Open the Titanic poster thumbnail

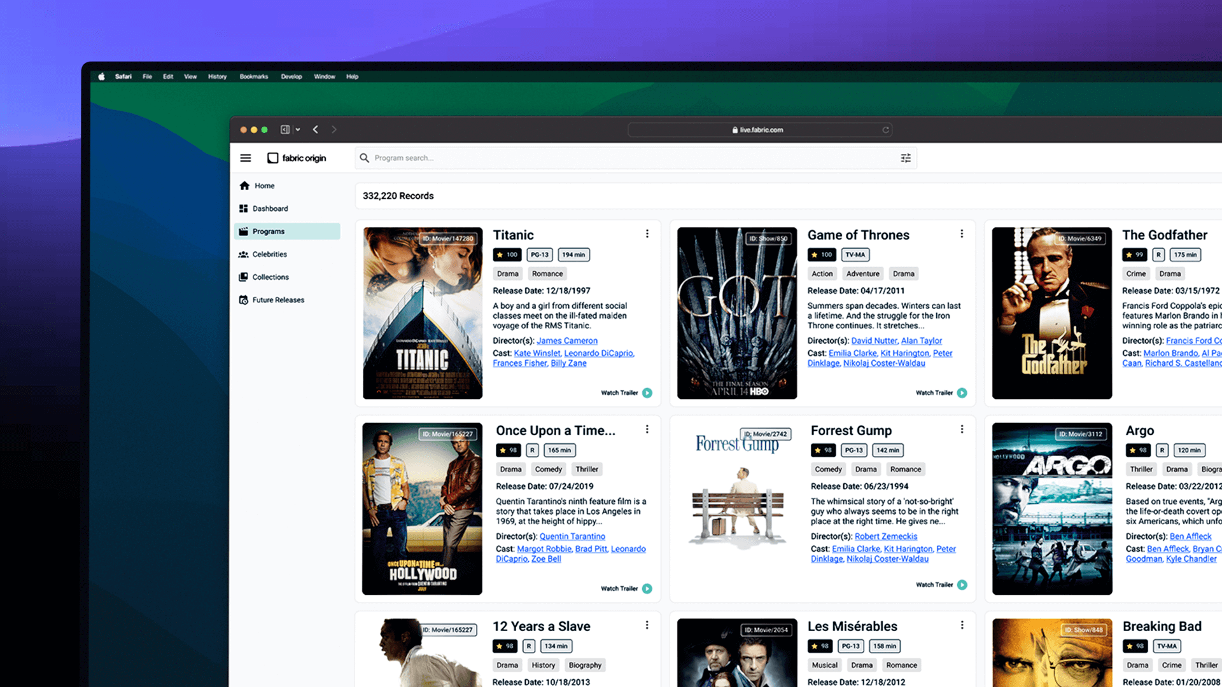pyautogui.click(x=423, y=313)
